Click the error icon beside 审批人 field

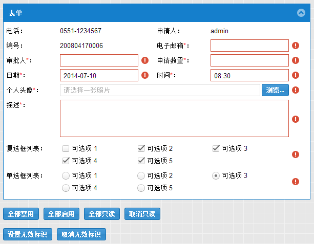coord(145,60)
